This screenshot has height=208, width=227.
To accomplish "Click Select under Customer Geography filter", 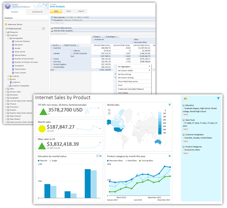I will [185, 141].
